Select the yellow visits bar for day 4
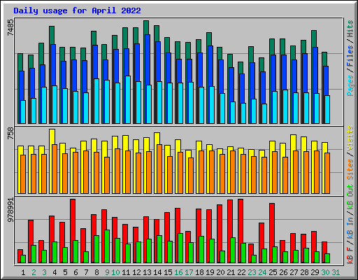Screen dimensions: 358x280 [x=52, y=136]
